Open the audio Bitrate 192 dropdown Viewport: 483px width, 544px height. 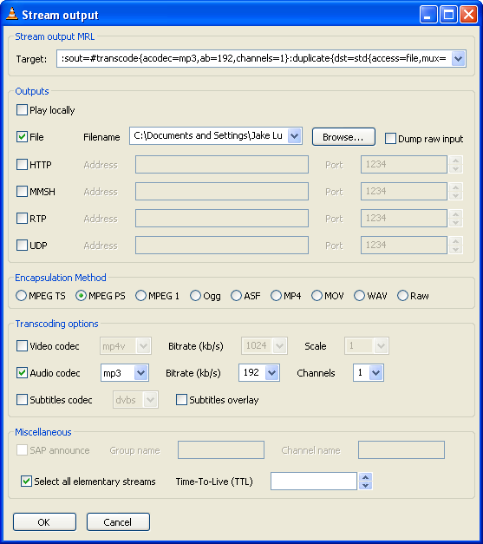271,373
